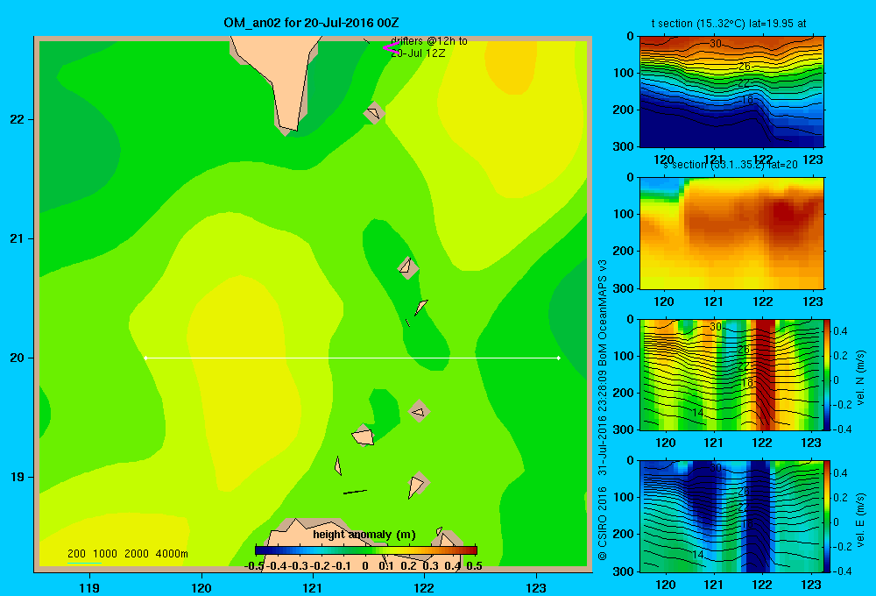Click the magenta drifter track marker
This screenshot has height=596, width=876.
[391, 48]
